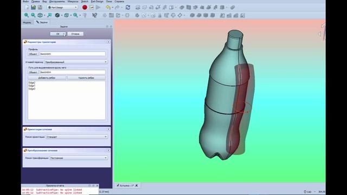Click the green Execute macro play icon
347x195 pixels.
click(98, 7)
